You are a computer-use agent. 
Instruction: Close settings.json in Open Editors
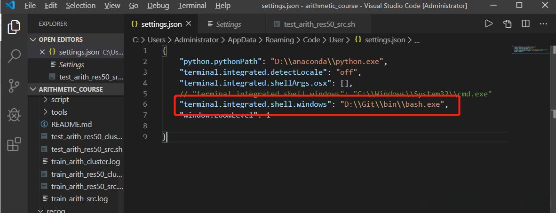click(x=42, y=52)
